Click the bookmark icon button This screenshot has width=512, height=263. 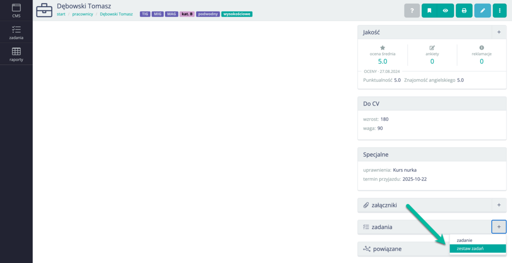click(x=429, y=10)
